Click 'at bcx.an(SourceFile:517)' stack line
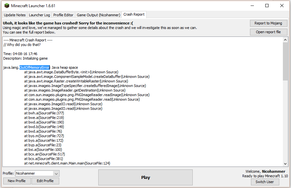The image size is (291, 188). [45, 154]
